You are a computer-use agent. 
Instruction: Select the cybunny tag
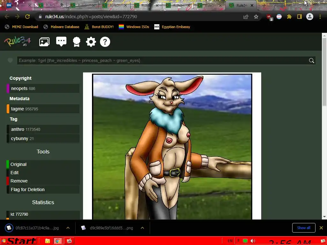click(x=43, y=138)
